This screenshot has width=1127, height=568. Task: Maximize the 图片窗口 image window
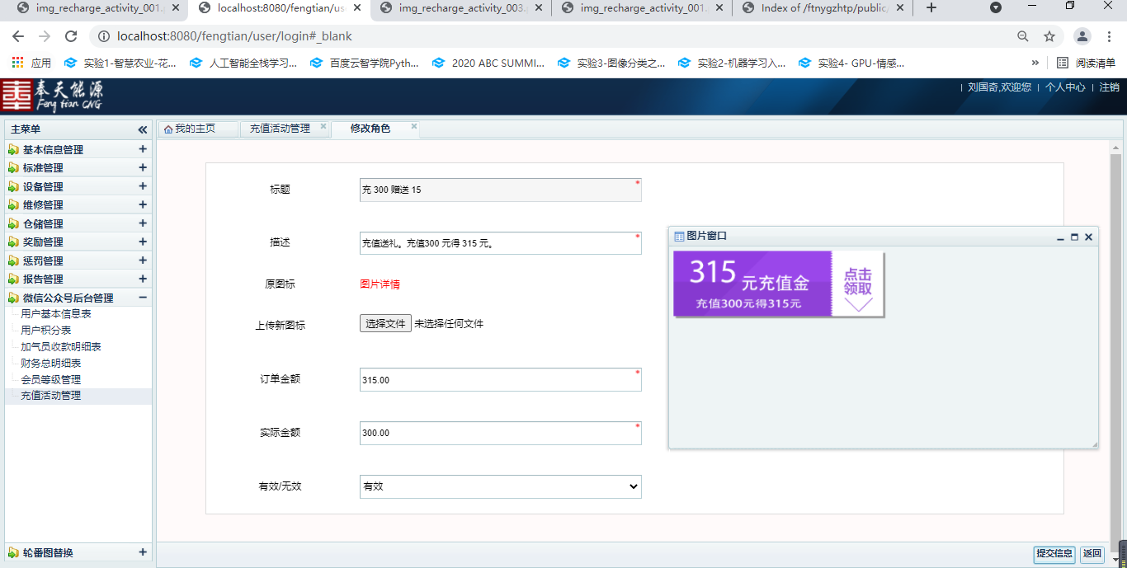point(1074,237)
